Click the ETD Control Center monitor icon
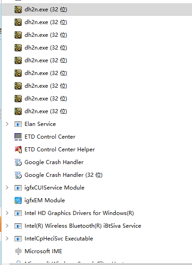Screen dimensions: 192x265 (18, 137)
